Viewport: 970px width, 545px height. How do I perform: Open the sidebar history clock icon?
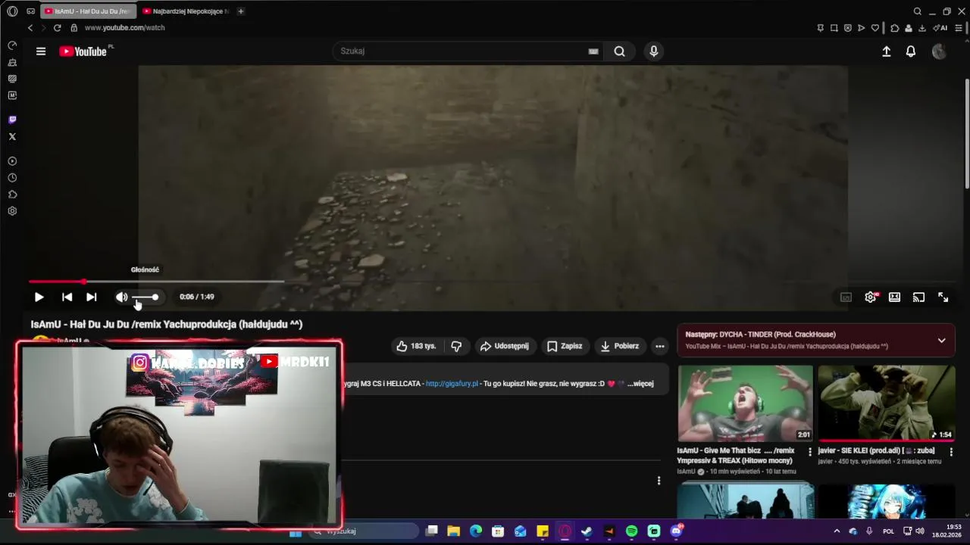point(12,178)
